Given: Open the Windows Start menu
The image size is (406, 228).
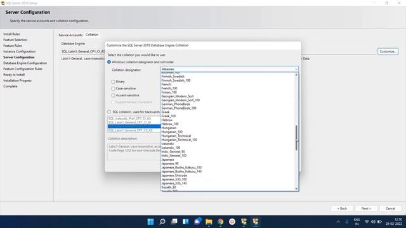Looking at the screenshot, I should (150, 222).
